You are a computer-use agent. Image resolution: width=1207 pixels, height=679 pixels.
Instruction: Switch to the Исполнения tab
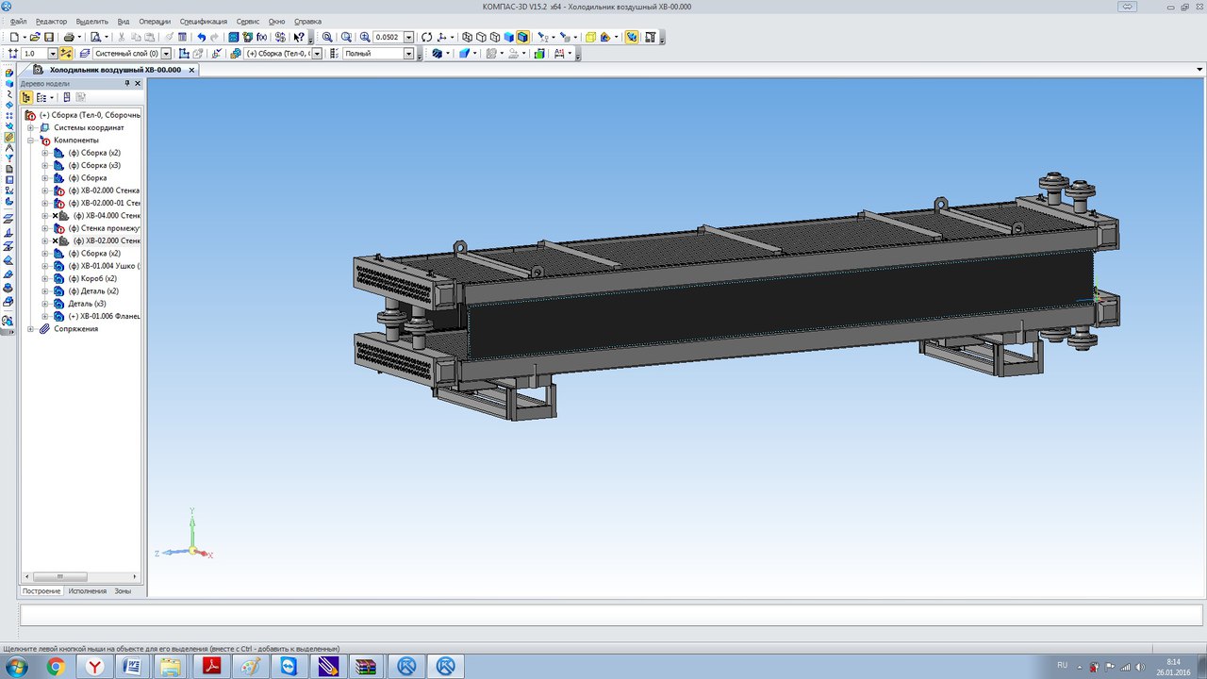(x=87, y=591)
